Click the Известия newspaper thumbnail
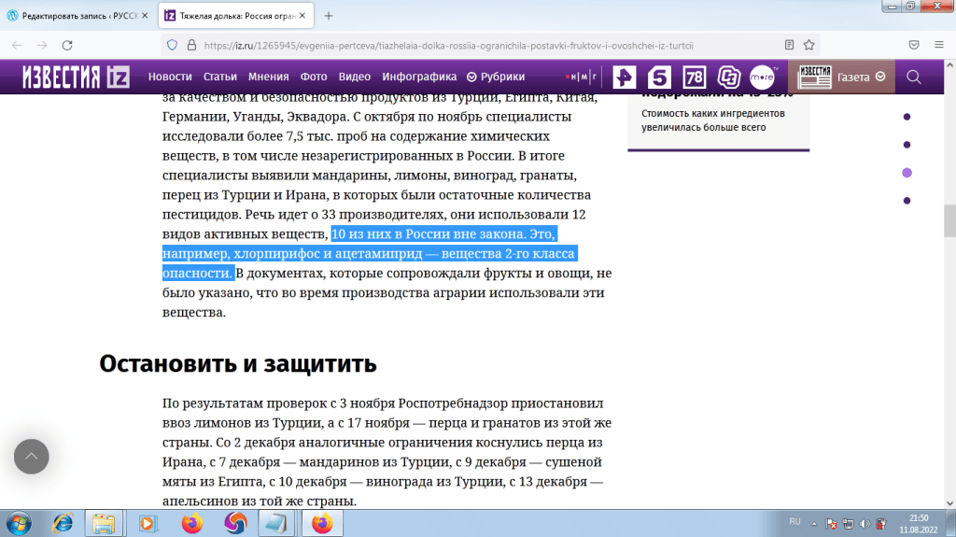Screen dimensions: 956x537 pyautogui.click(x=814, y=77)
